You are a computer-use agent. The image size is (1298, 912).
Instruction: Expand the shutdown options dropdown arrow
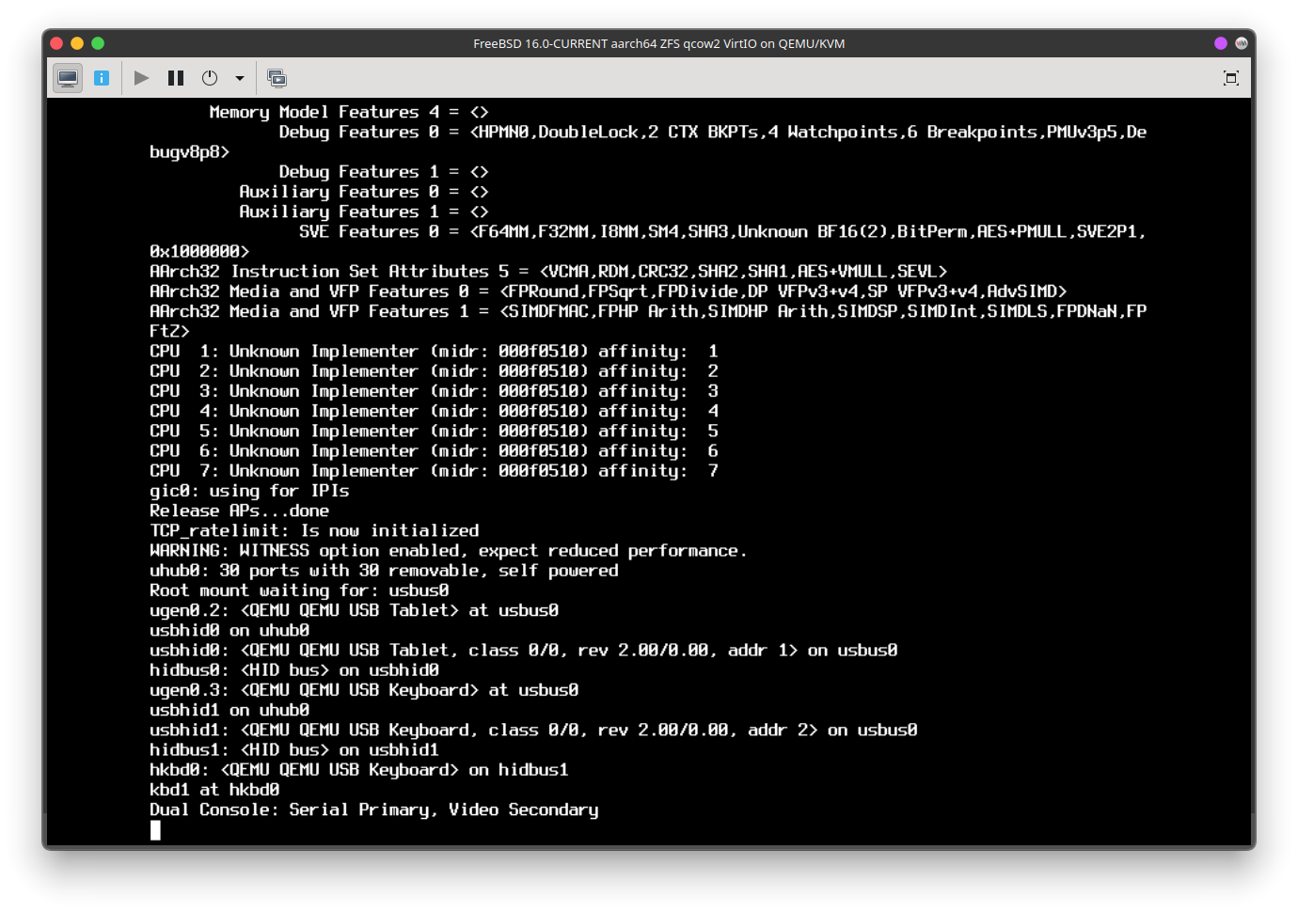coord(240,78)
